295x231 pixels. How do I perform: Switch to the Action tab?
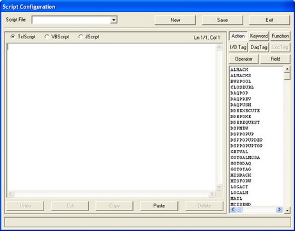click(x=238, y=36)
